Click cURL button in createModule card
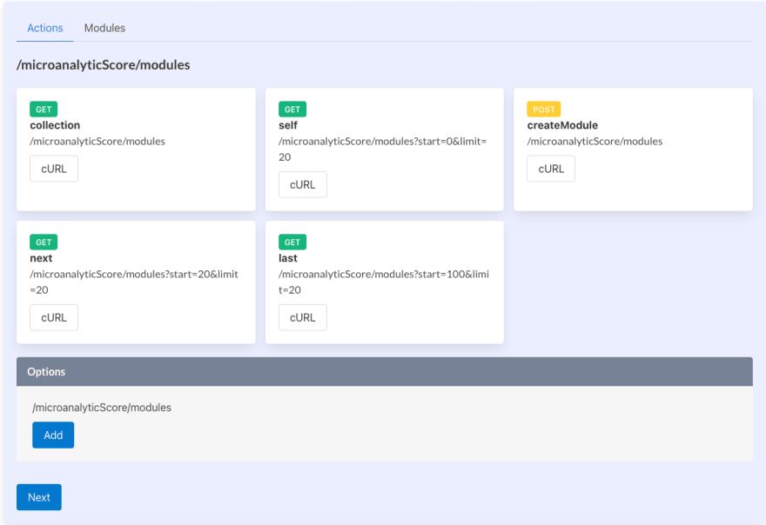766x525 pixels. point(550,169)
